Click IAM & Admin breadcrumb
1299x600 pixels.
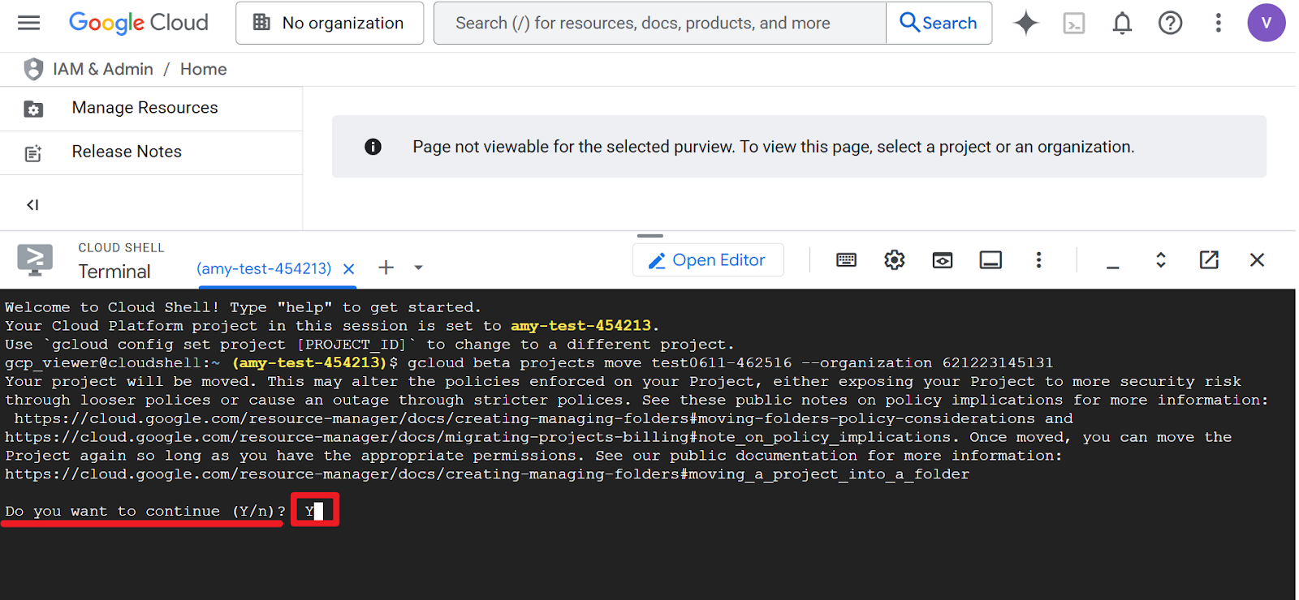point(103,69)
